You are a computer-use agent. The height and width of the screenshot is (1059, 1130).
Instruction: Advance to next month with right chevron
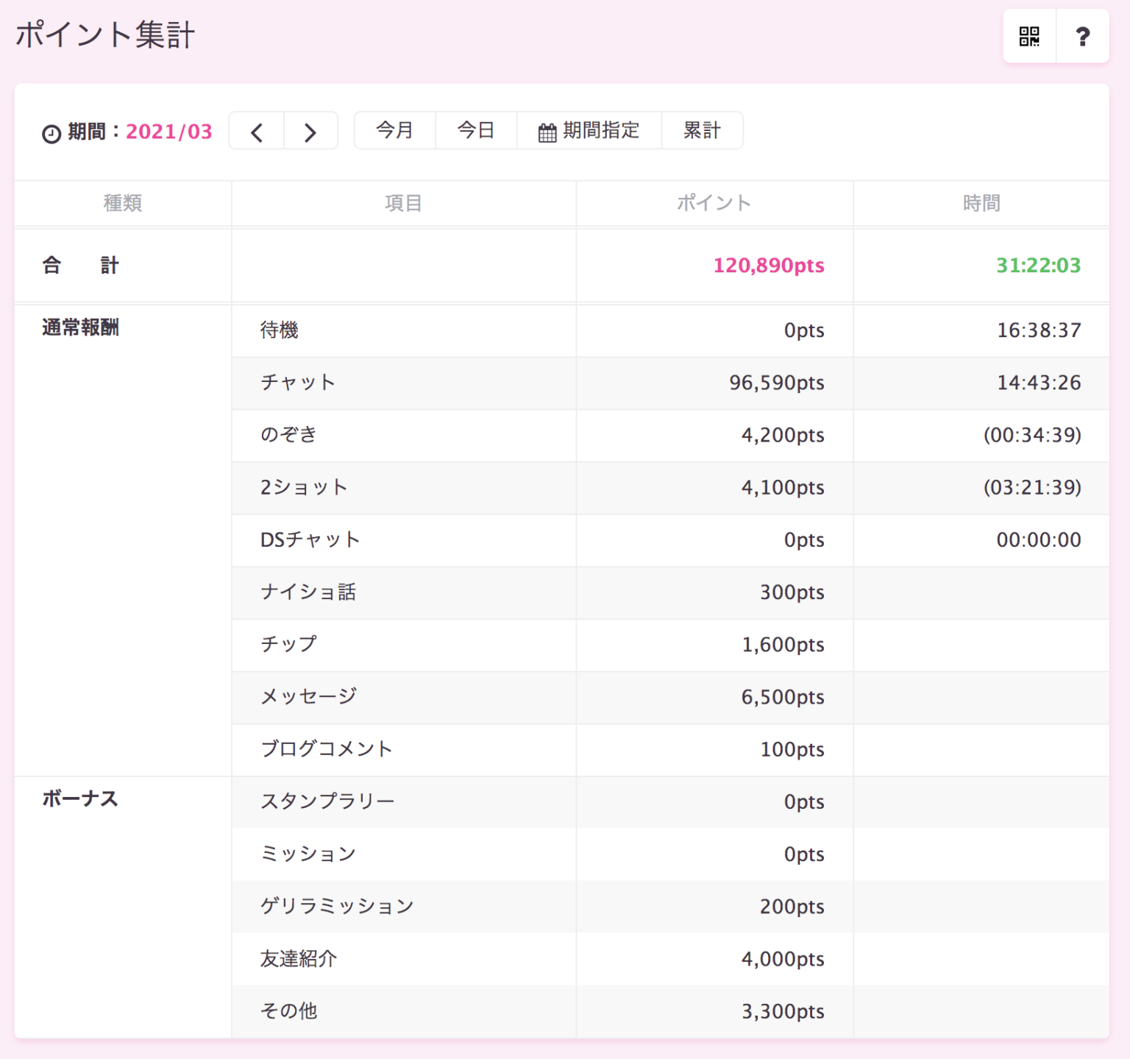[310, 132]
